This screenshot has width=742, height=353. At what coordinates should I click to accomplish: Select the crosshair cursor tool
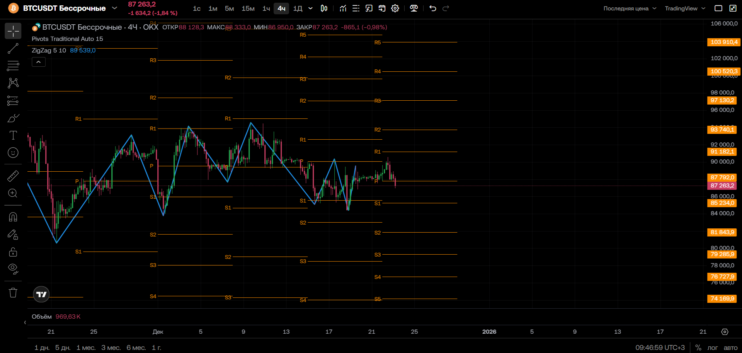13,31
